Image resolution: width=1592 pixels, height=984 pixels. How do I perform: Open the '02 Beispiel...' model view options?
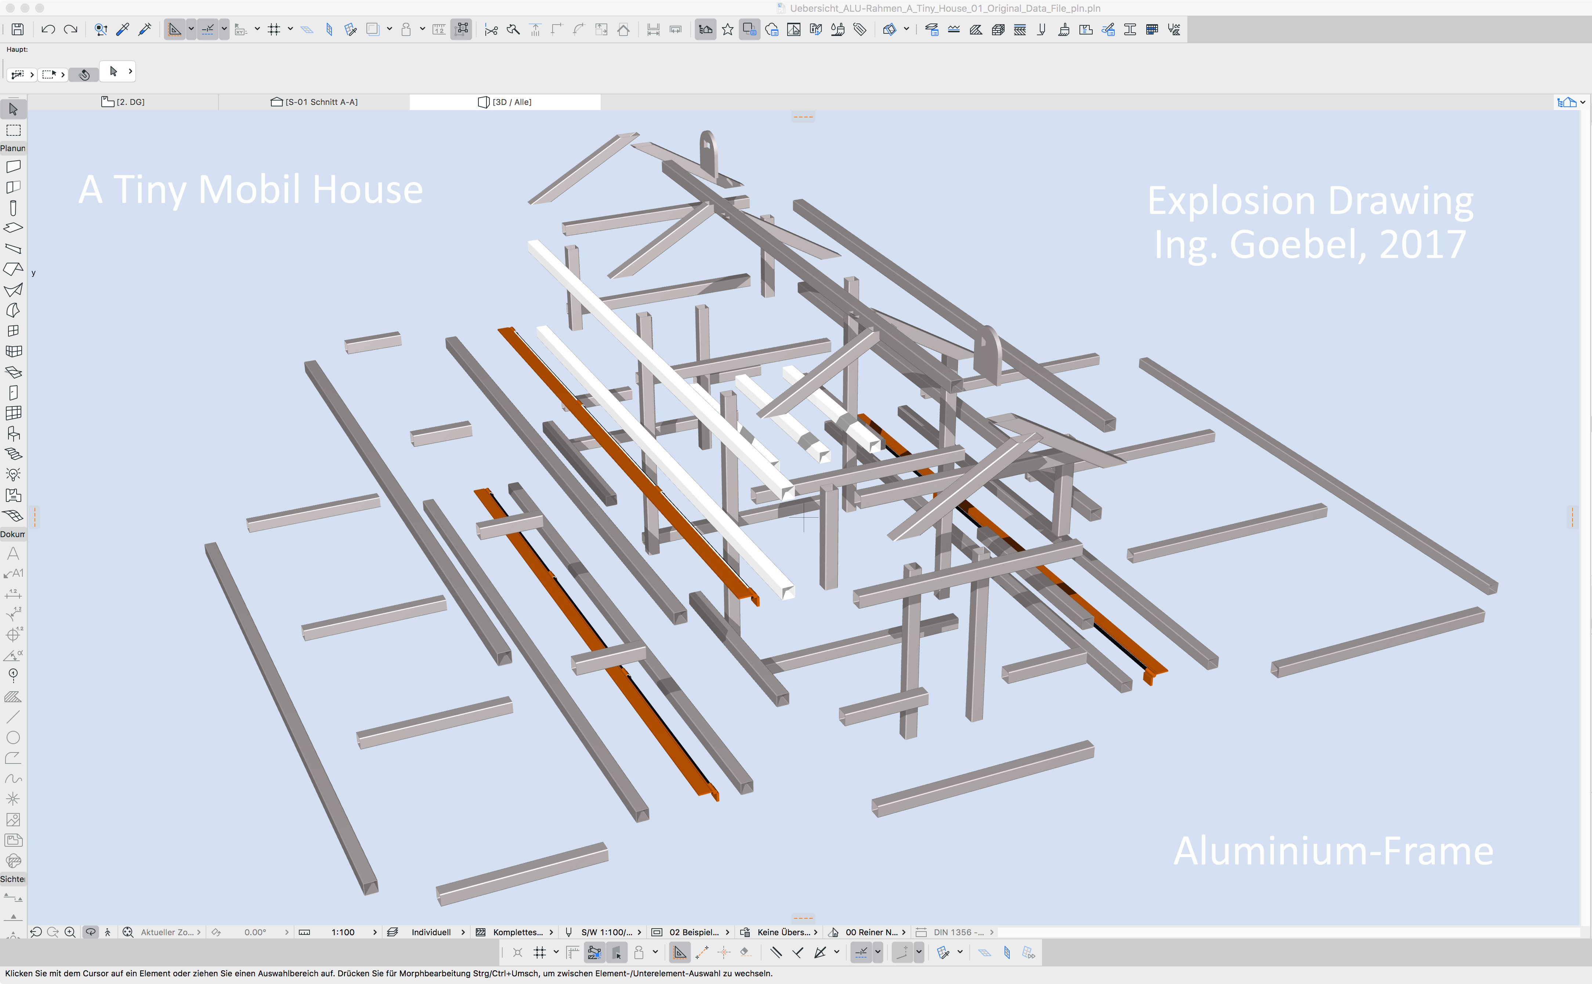point(694,932)
